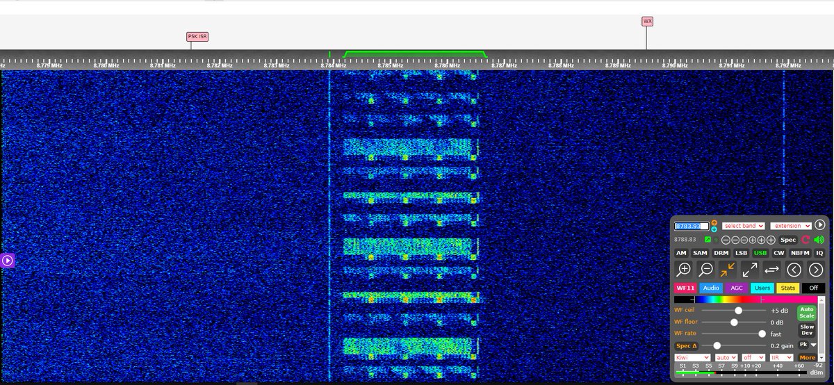This screenshot has width=834, height=385.
Task: Select SAM demodulation mode
Action: [700, 253]
